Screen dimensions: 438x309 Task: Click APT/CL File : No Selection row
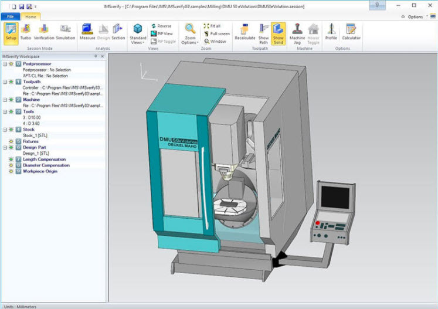45,76
